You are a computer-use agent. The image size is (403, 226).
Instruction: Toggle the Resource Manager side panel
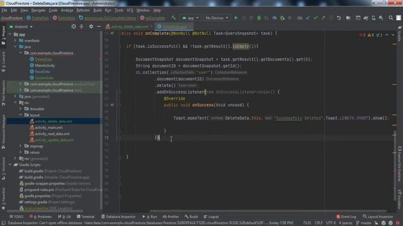tap(3, 132)
